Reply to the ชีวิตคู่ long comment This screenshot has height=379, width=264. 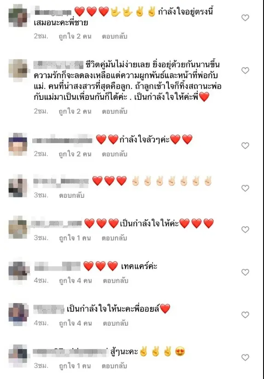115,111
